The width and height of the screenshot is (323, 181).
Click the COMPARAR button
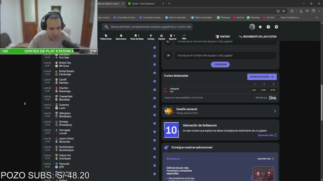coord(220,65)
